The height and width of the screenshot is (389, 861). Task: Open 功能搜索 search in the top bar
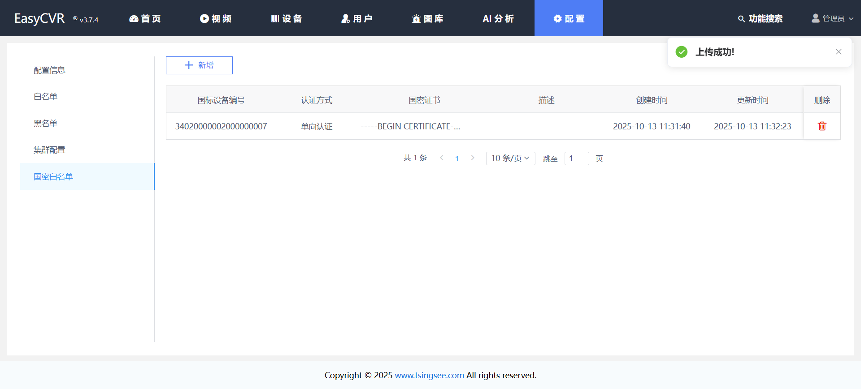(760, 19)
